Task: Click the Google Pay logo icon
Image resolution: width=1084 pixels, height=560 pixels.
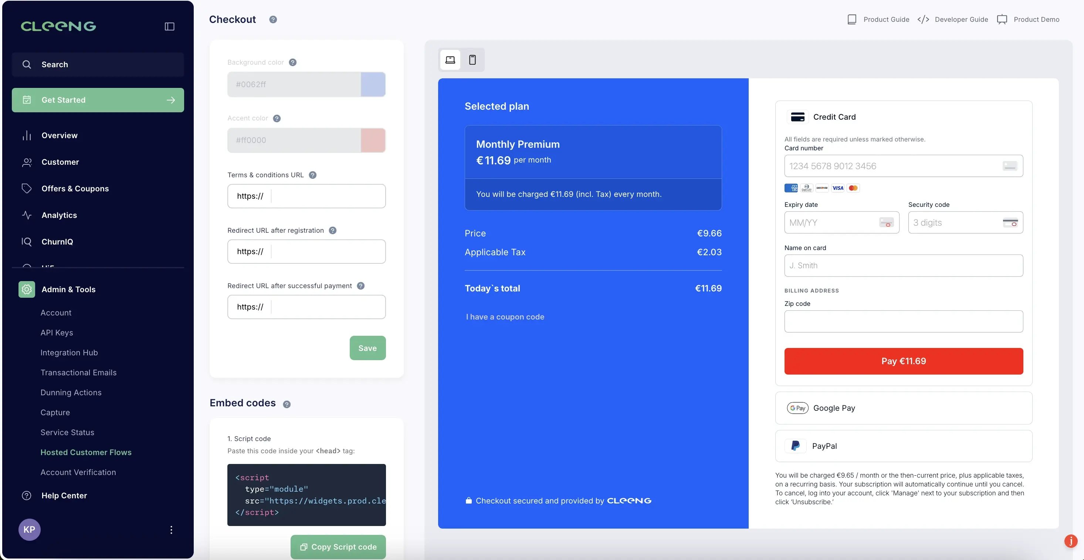Action: [797, 408]
